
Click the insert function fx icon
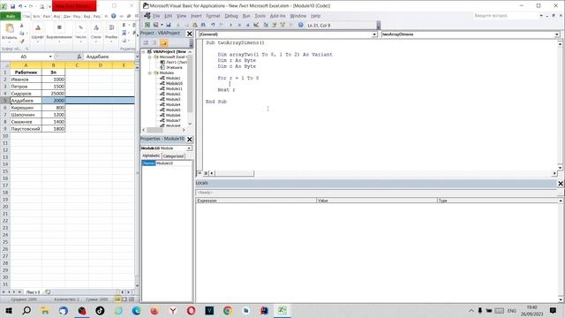[79, 57]
